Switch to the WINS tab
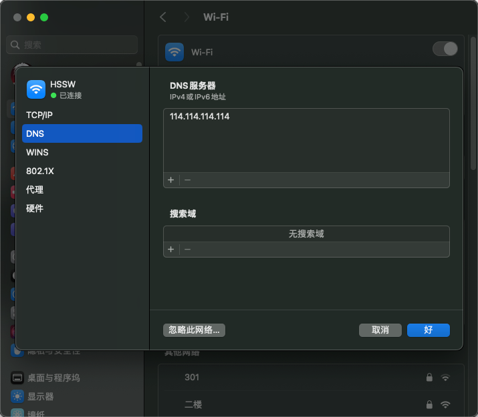The image size is (478, 417). 37,152
